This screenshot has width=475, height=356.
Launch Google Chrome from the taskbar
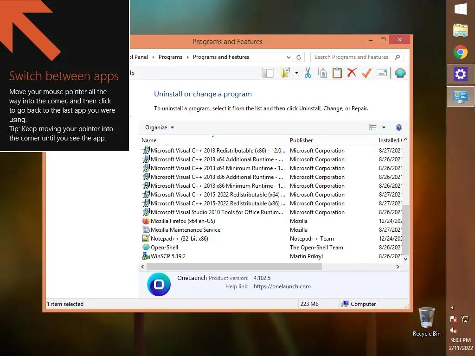click(461, 52)
